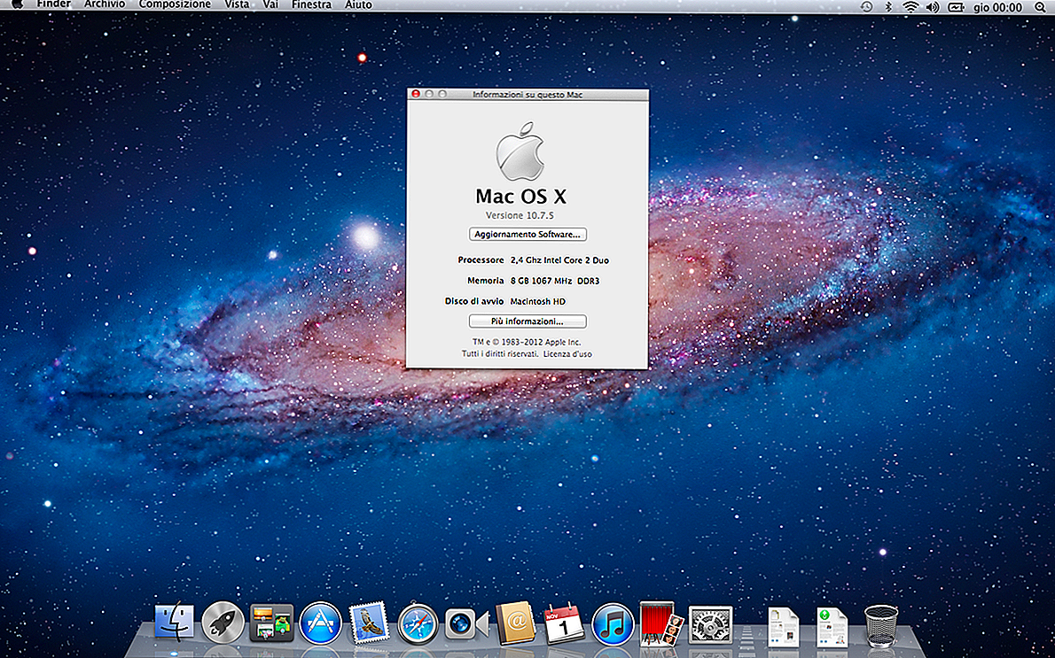Open Spotlight search magnifier
Image resolution: width=1055 pixels, height=658 pixels.
coord(1039,7)
